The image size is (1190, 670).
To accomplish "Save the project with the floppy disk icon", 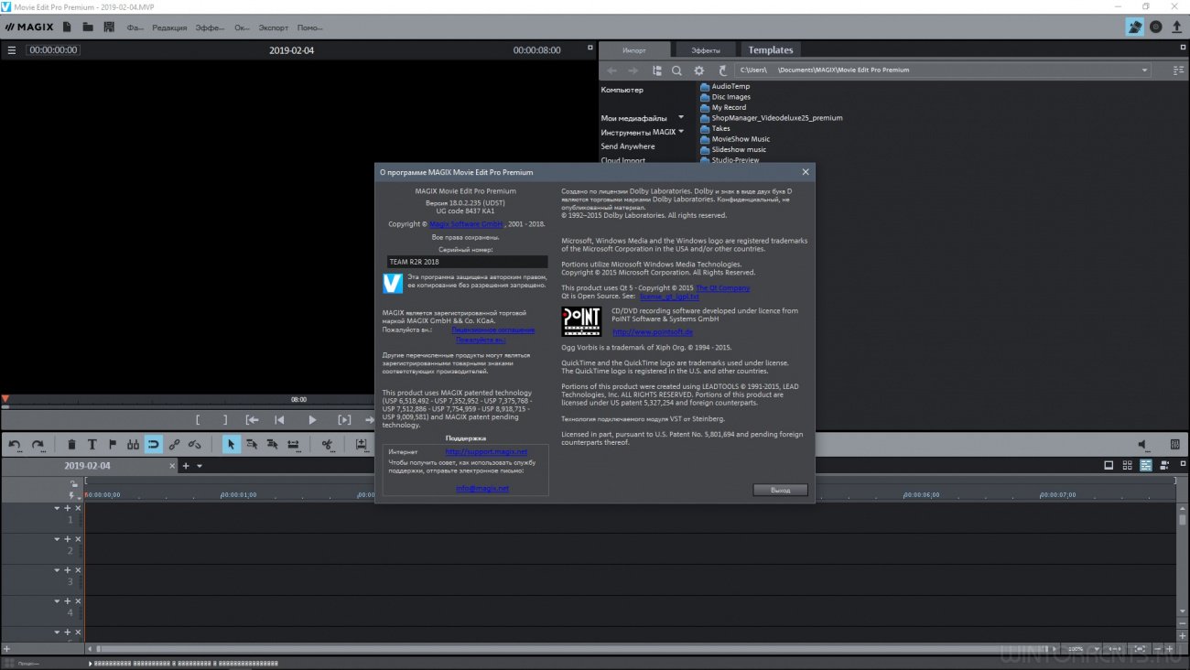I will tap(109, 27).
